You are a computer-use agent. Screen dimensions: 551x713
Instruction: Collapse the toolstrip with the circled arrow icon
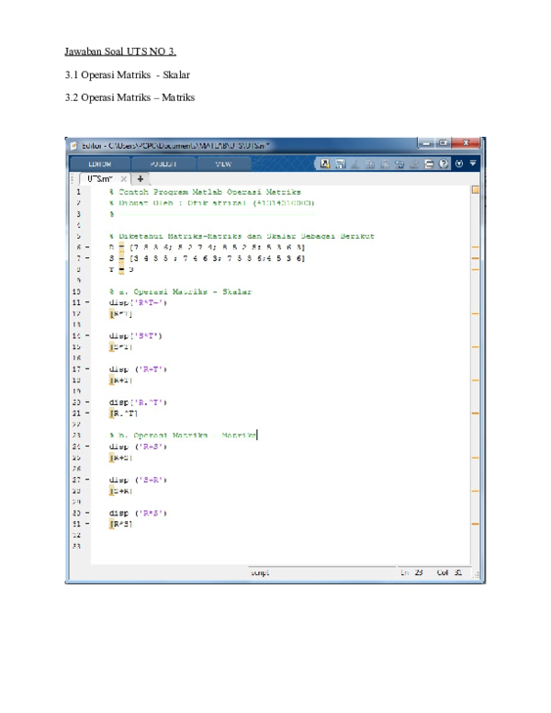point(459,164)
